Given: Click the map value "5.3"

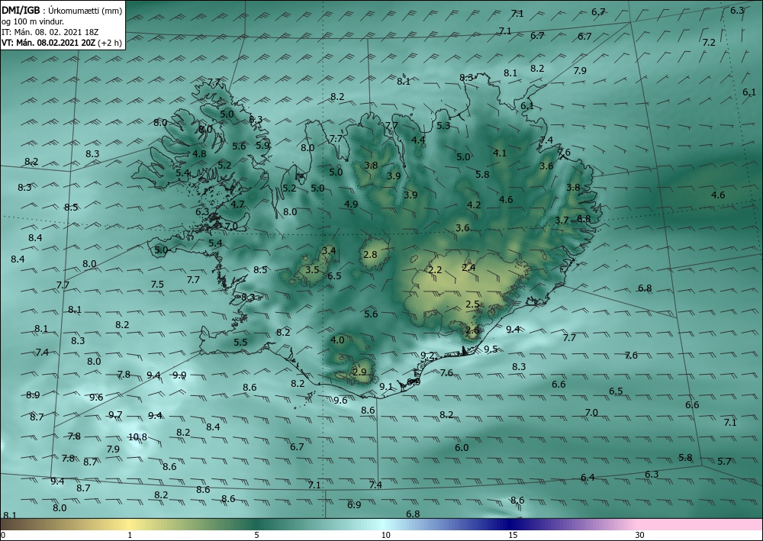Looking at the screenshot, I should 443,125.
